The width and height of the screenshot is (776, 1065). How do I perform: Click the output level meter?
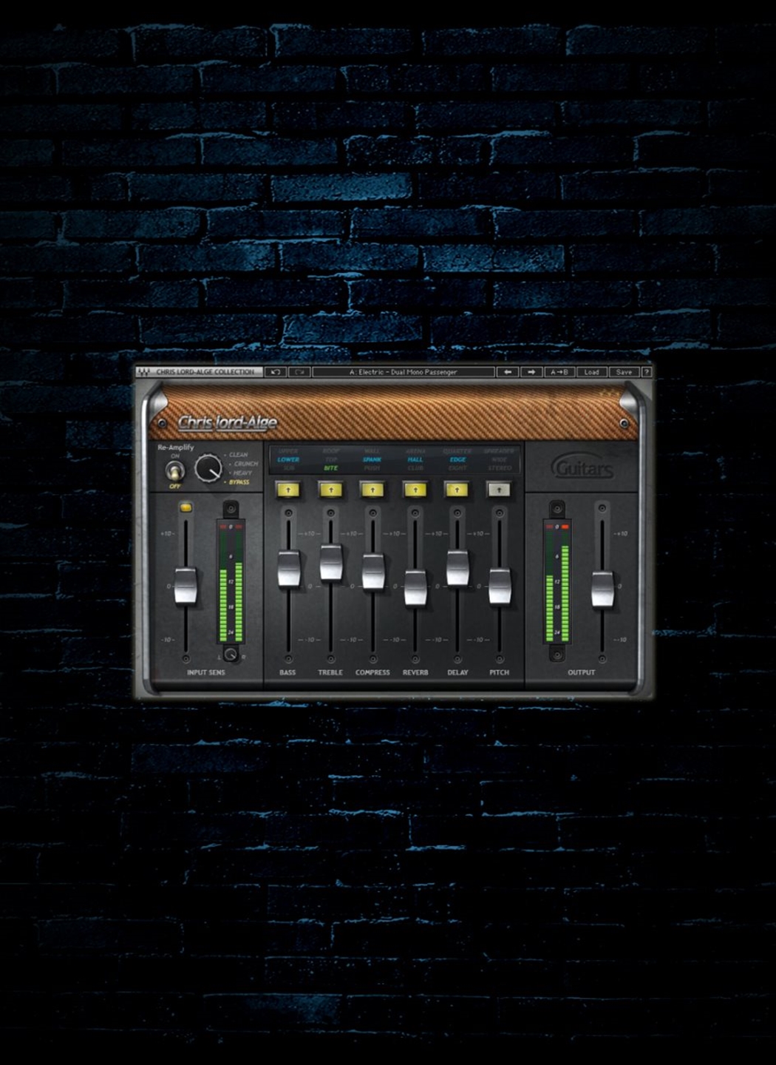click(557, 582)
